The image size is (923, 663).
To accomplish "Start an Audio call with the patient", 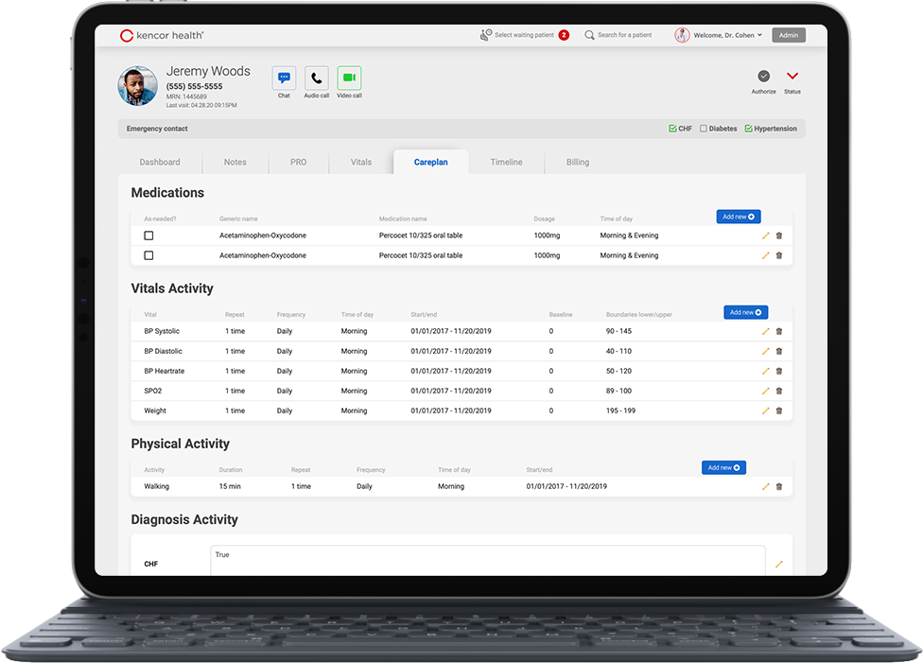I will coord(316,79).
